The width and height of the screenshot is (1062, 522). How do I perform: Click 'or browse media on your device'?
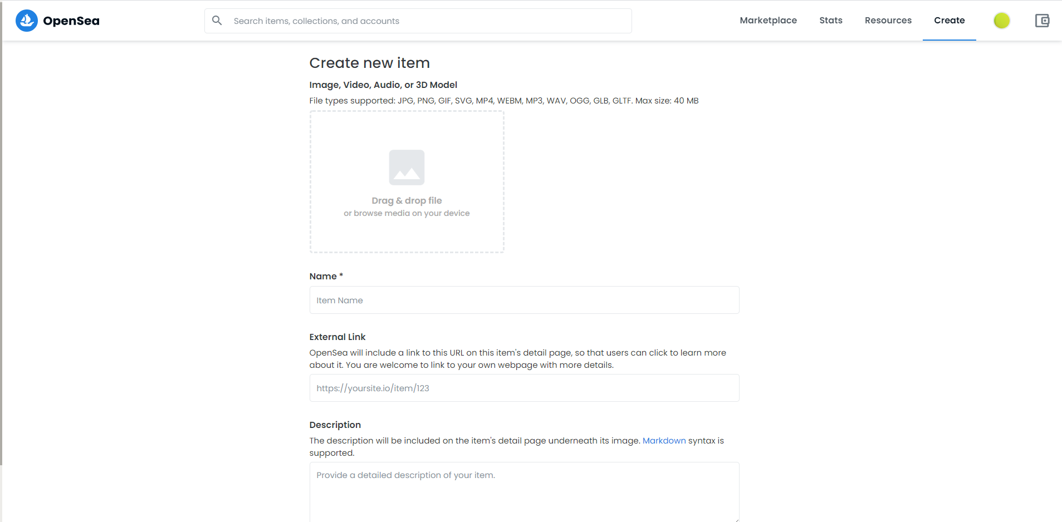(x=407, y=213)
